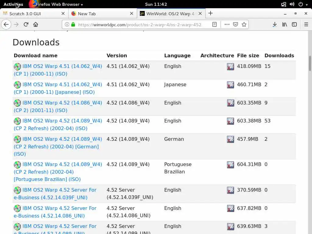The width and height of the screenshot is (312, 234).
Task: Open a new tab with plus button
Action: click(211, 13)
